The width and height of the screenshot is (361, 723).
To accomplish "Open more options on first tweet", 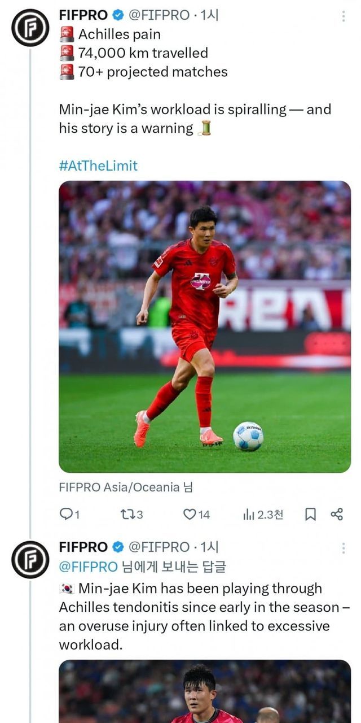I will pyautogui.click(x=343, y=16).
